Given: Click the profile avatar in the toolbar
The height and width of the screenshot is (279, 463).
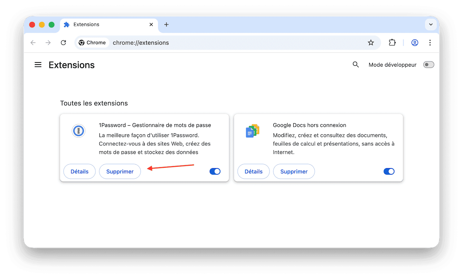Looking at the screenshot, I should [x=415, y=42].
